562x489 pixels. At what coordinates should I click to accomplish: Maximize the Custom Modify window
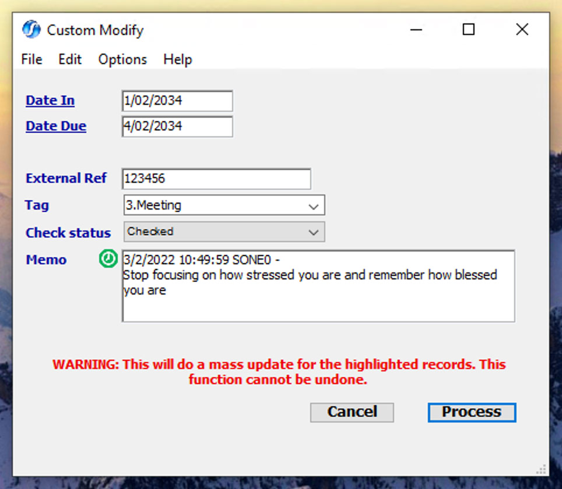pyautogui.click(x=469, y=29)
